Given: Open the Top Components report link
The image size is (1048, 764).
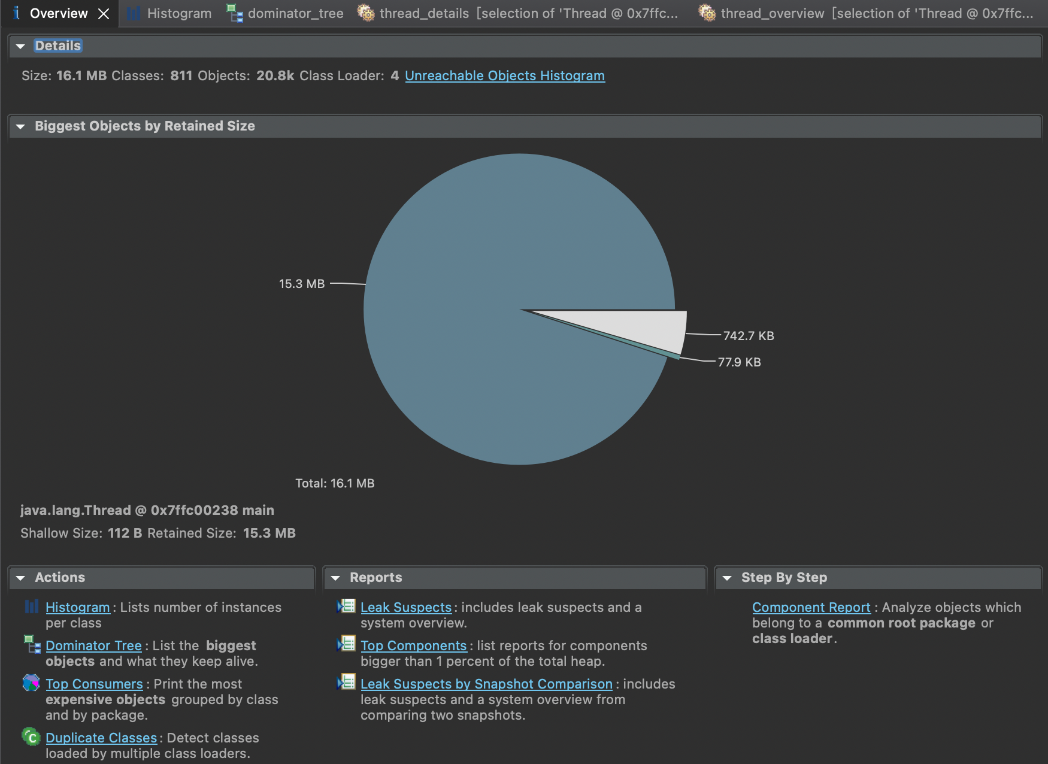Looking at the screenshot, I should (x=413, y=646).
